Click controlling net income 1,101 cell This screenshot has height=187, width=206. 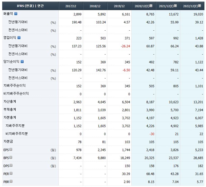(199, 86)
